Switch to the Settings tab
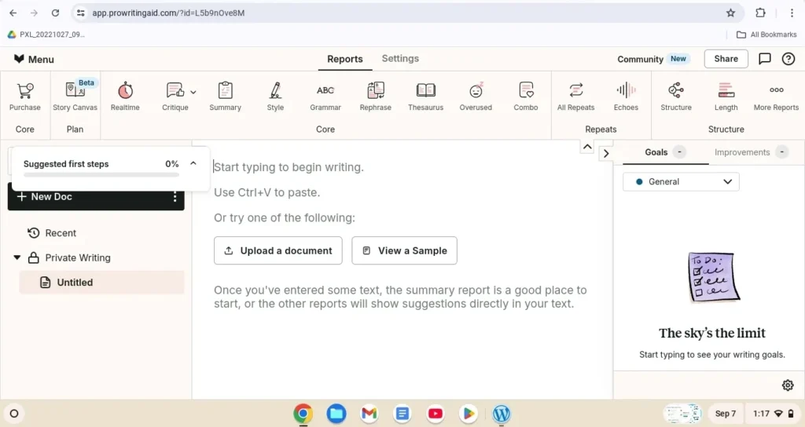 pyautogui.click(x=400, y=58)
